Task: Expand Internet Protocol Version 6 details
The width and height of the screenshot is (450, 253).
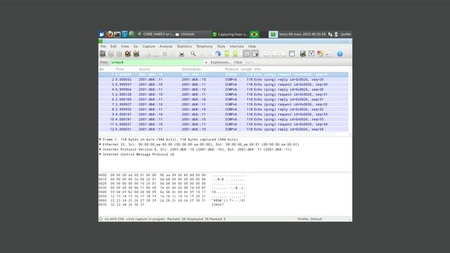Action: coord(100,149)
